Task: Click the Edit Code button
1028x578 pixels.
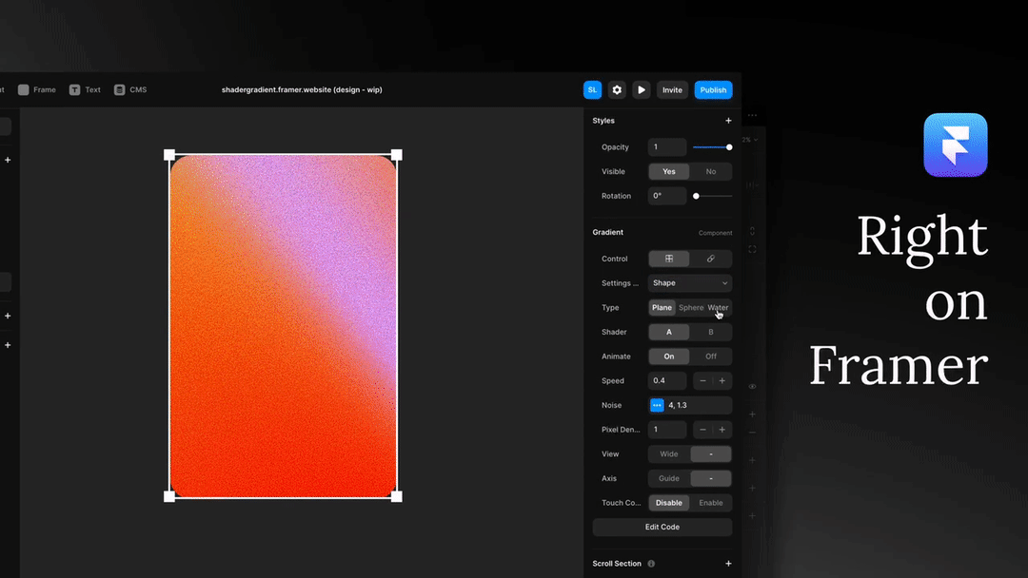Action: pos(662,527)
